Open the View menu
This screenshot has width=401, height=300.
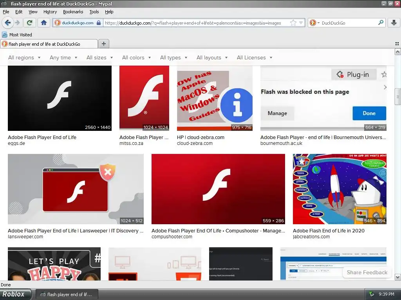pos(33,12)
